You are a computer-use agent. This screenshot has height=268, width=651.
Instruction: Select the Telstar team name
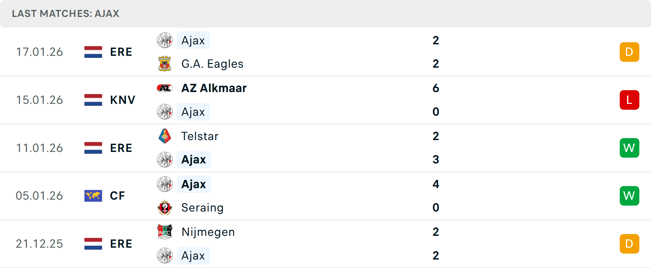pos(200,136)
